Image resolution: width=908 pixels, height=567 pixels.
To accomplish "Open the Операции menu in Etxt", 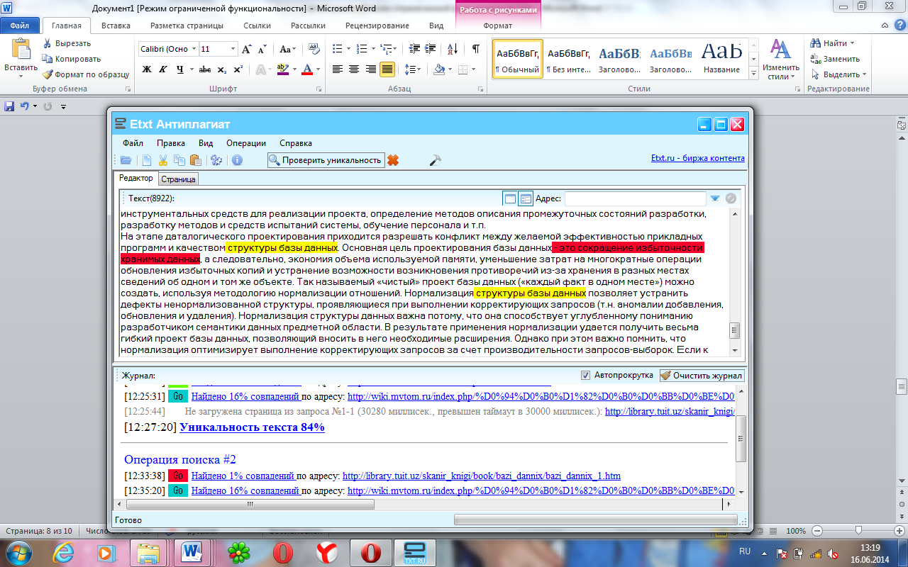I will (x=245, y=142).
